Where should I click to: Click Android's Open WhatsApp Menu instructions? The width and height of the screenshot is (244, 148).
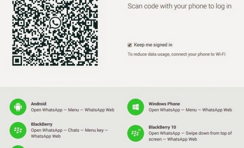pyautogui.click(x=73, y=110)
